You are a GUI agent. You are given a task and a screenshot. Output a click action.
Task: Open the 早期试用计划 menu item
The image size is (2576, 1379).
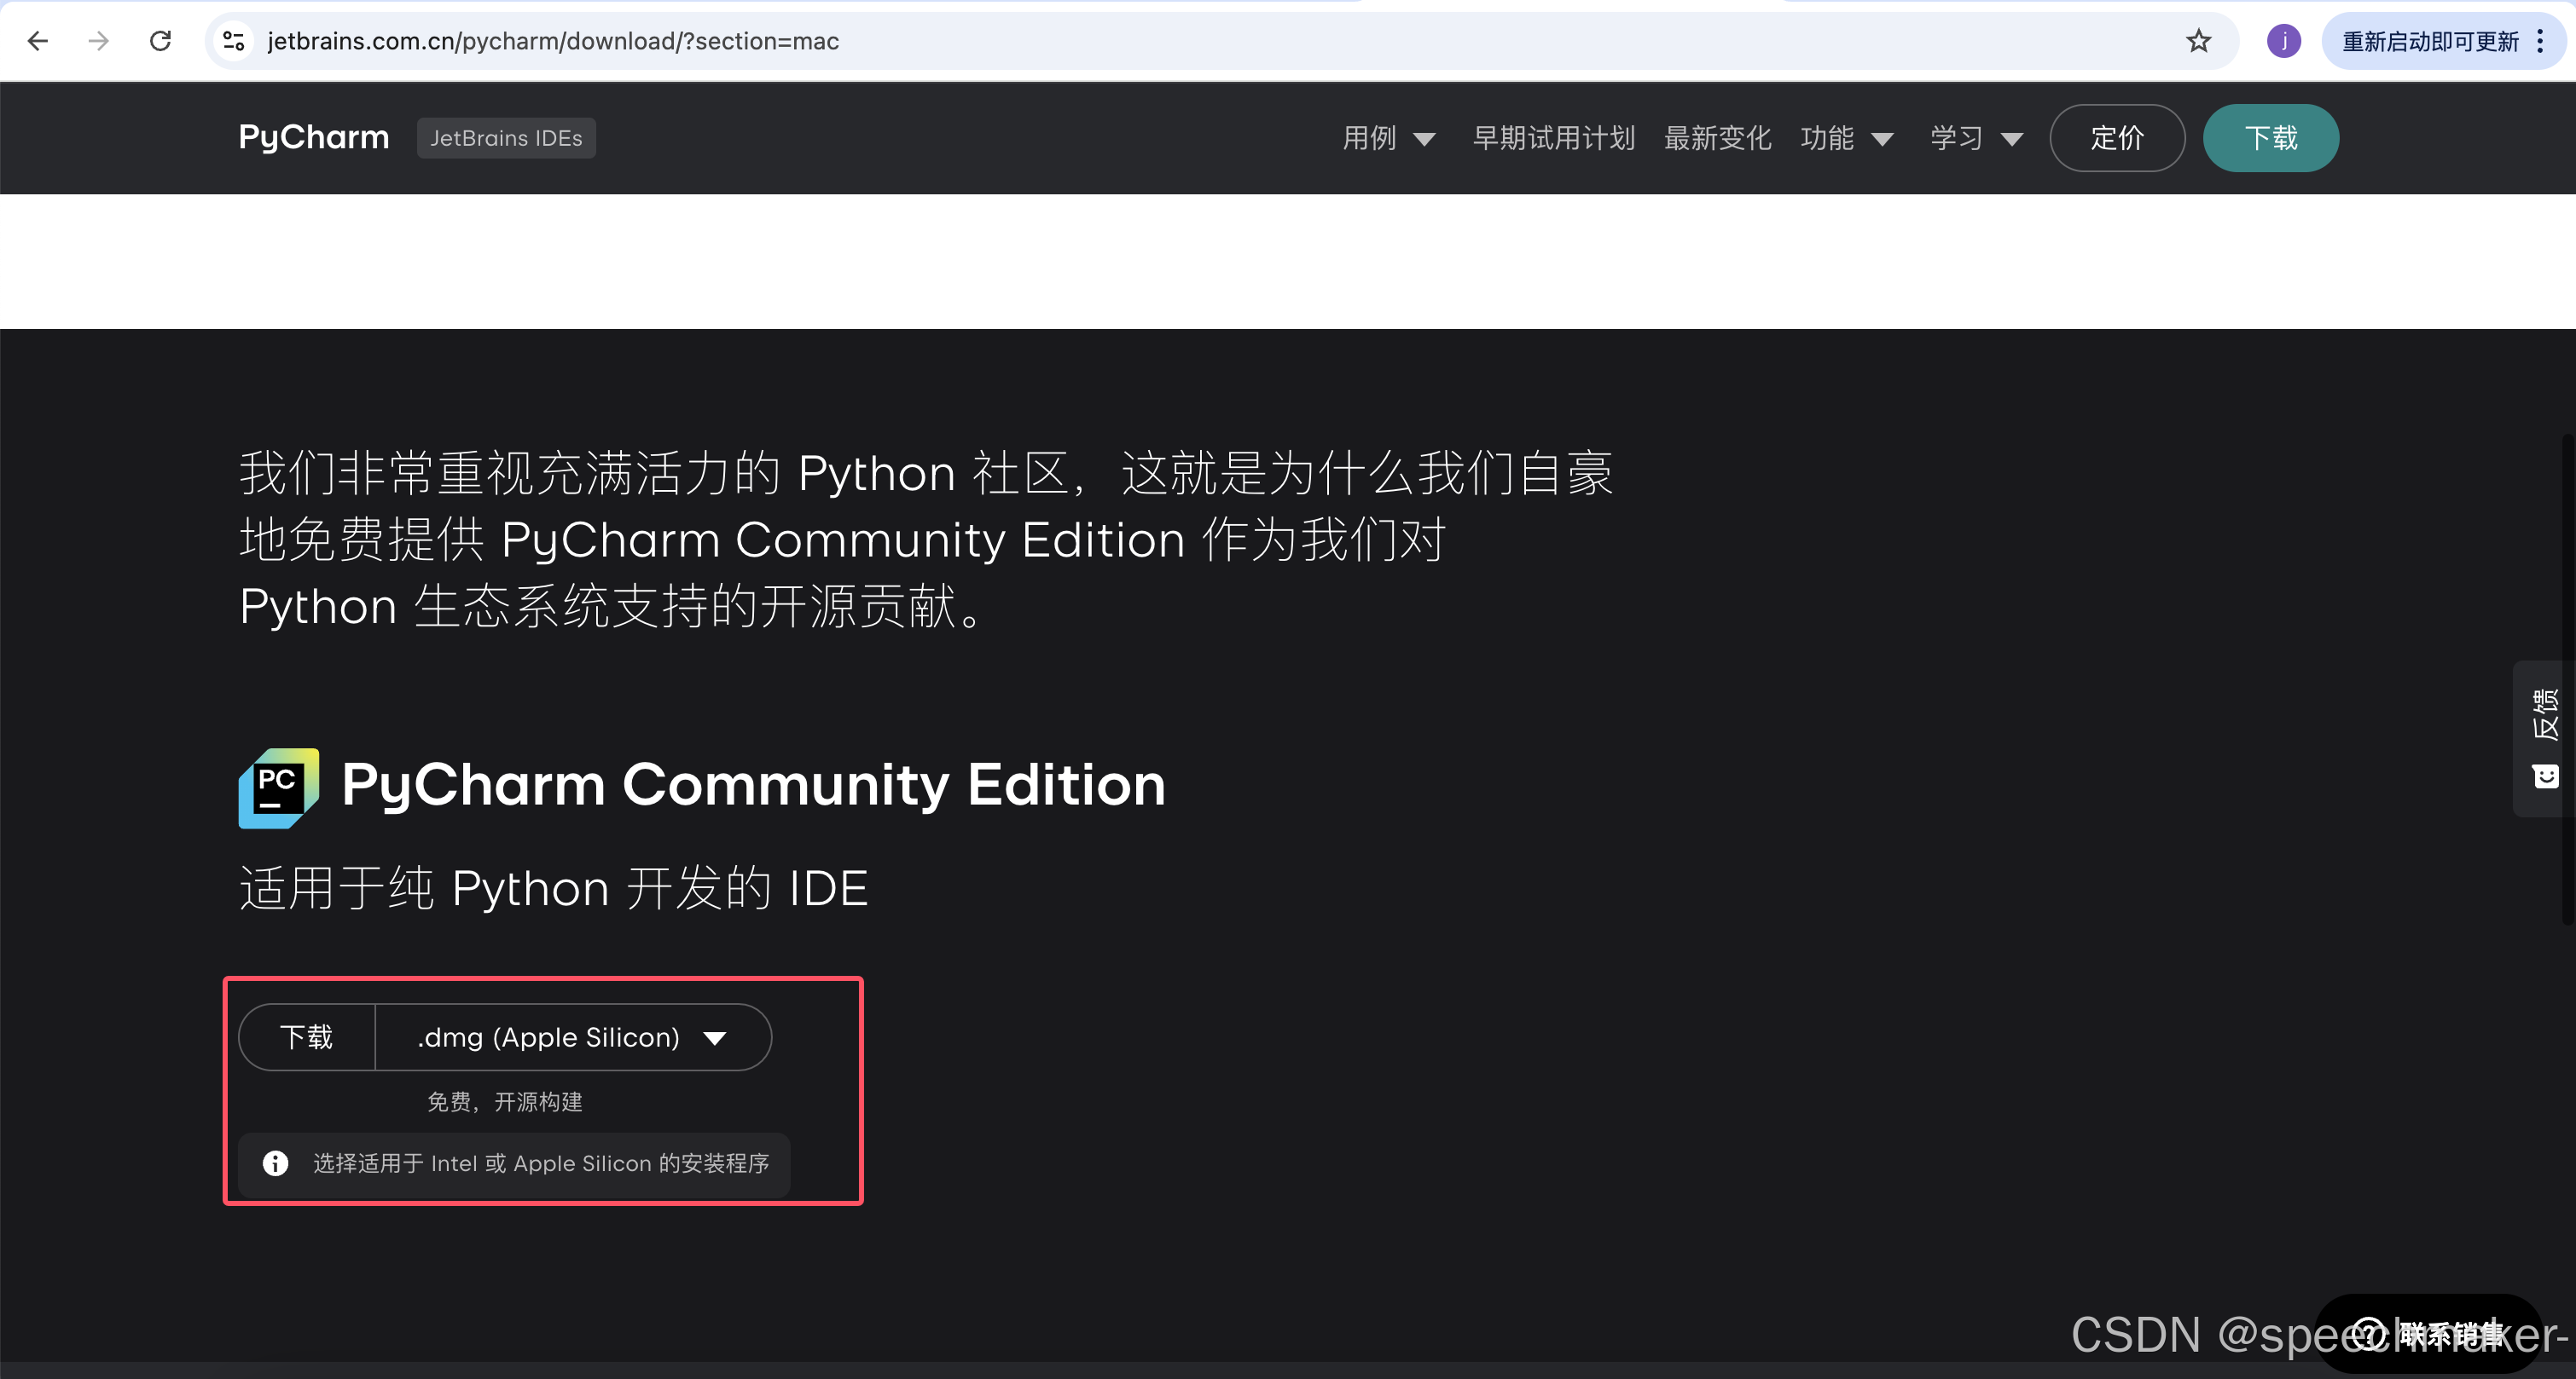pos(1553,138)
